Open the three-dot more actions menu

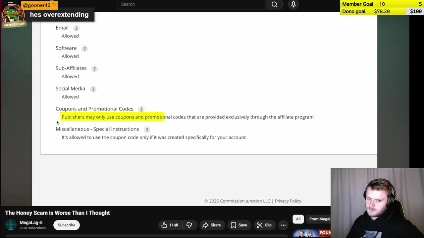[x=283, y=225]
